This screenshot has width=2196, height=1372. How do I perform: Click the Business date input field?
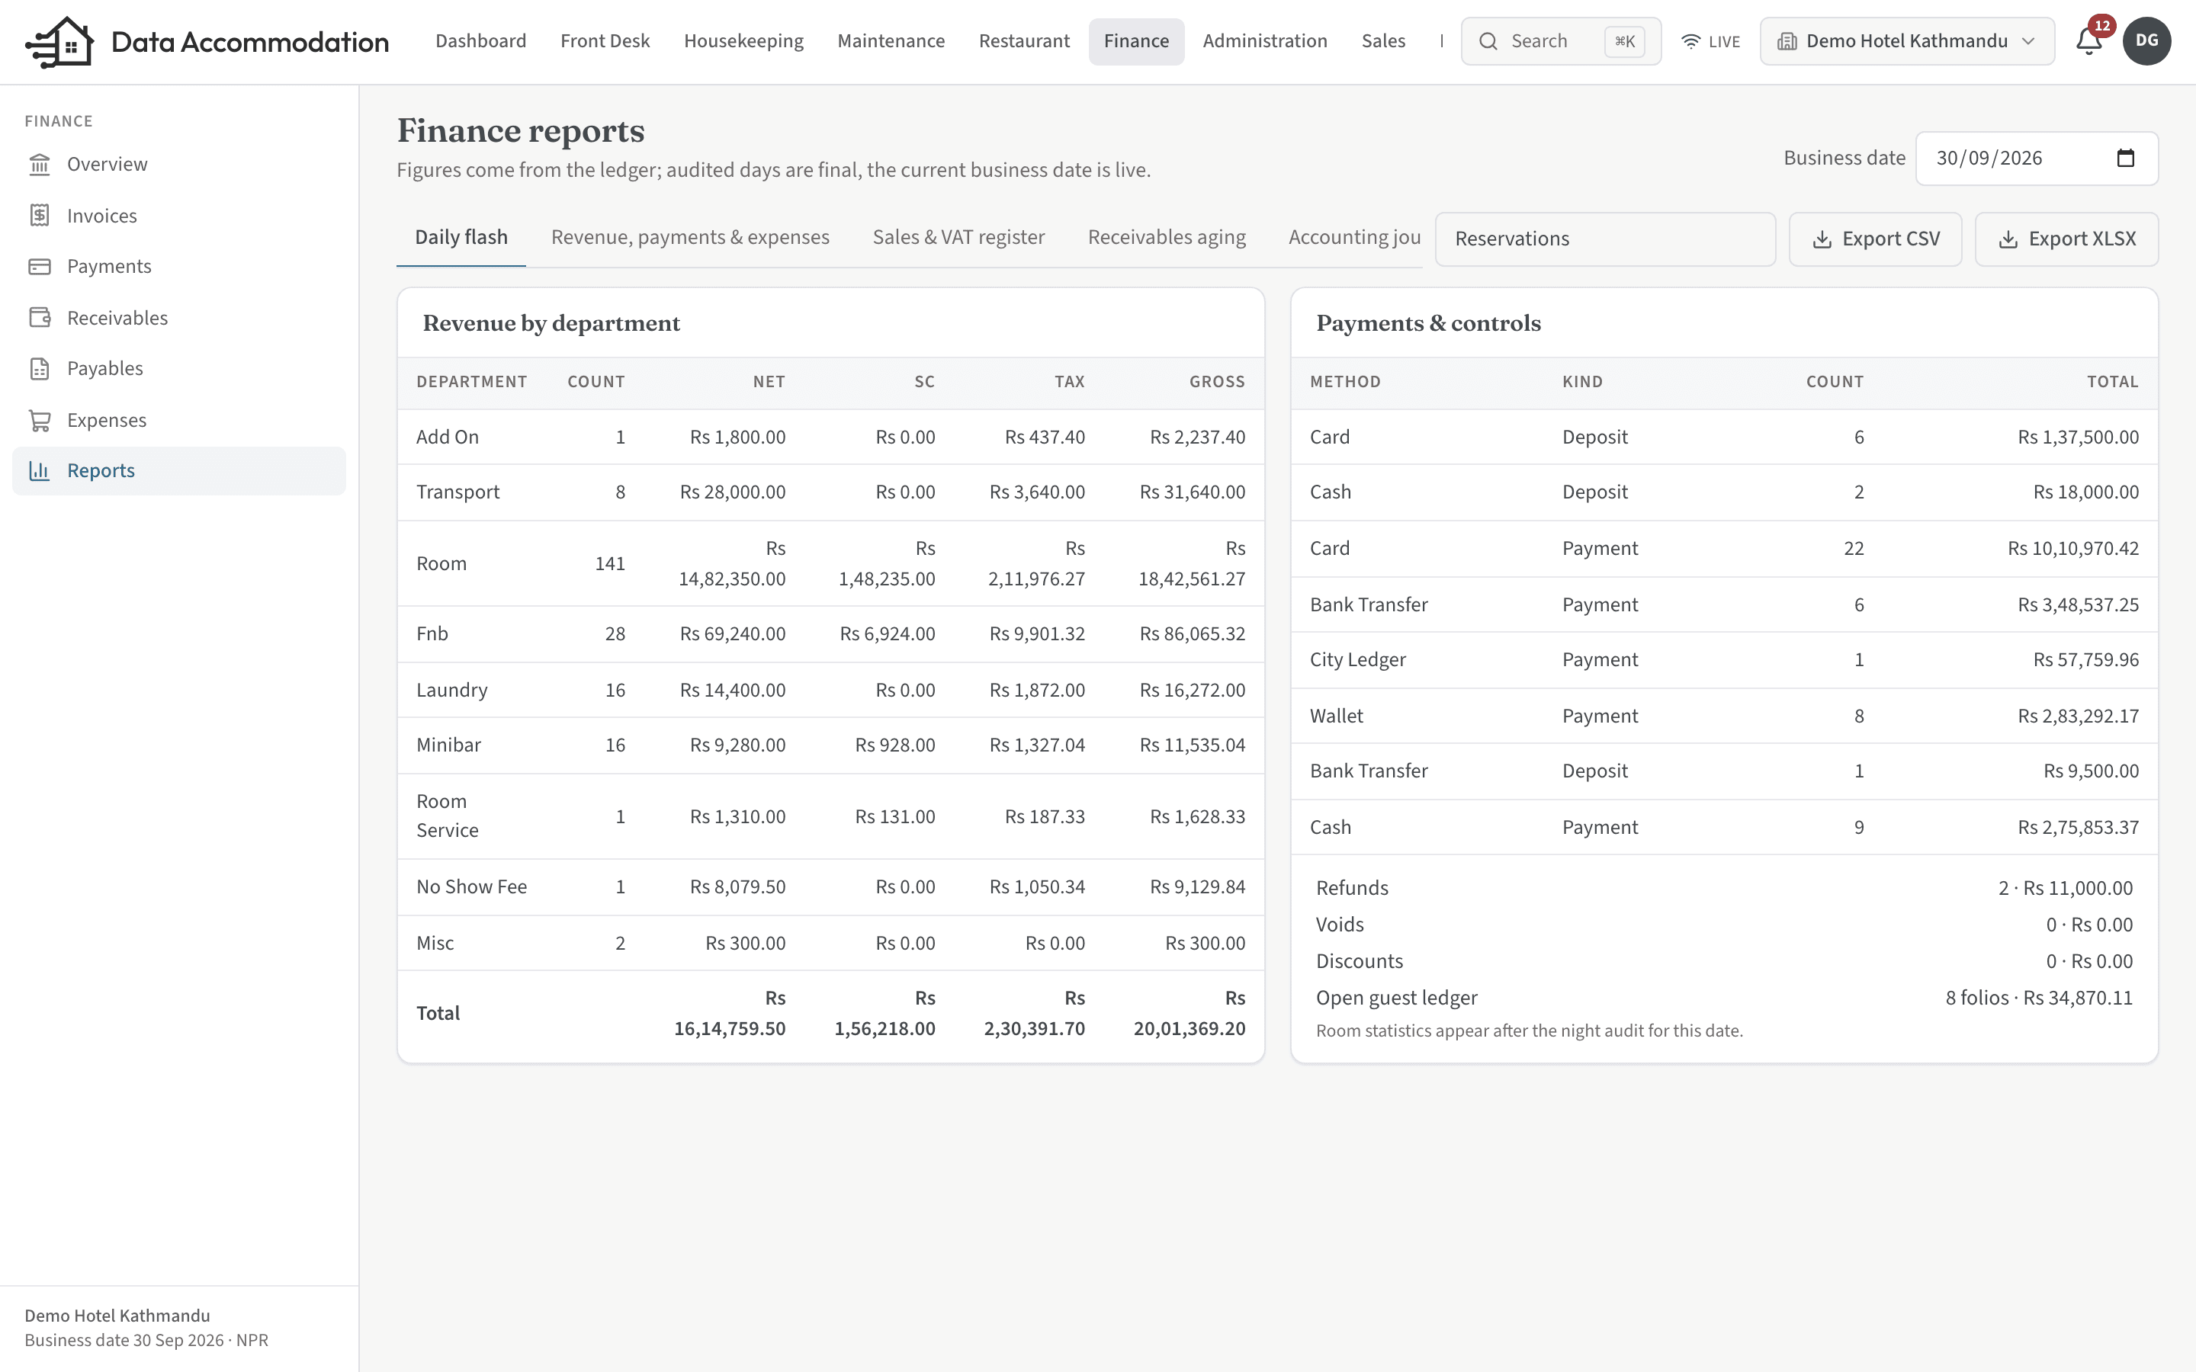pyautogui.click(x=2037, y=158)
